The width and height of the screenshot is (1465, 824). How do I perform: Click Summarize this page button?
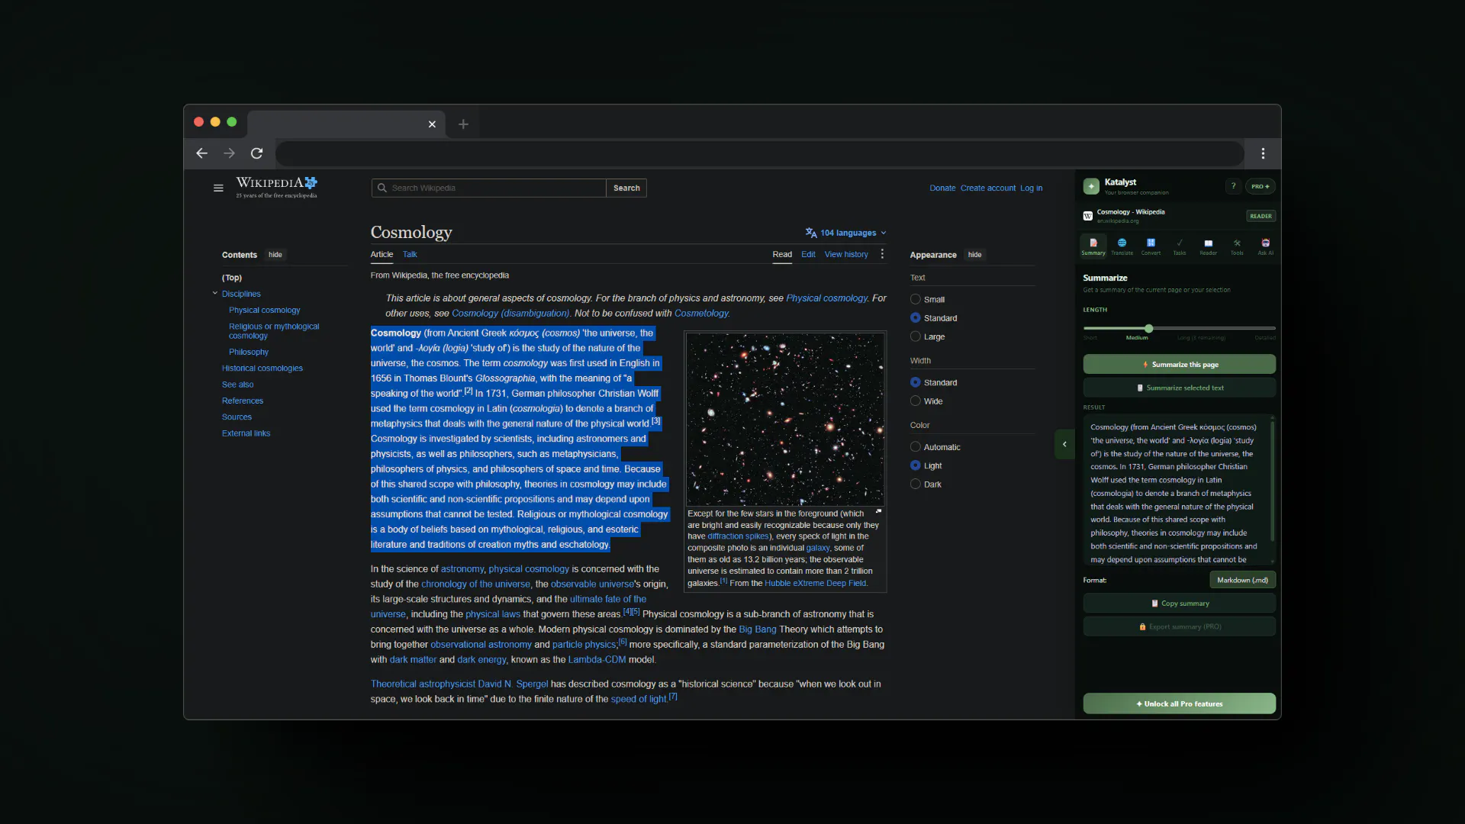(1179, 364)
